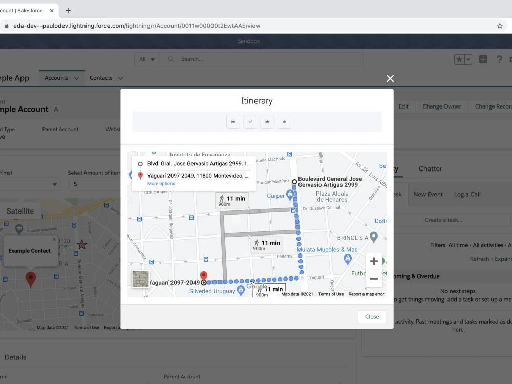Open the distance Kms dropdown arrow
This screenshot has width=512, height=384.
pyautogui.click(x=55, y=184)
